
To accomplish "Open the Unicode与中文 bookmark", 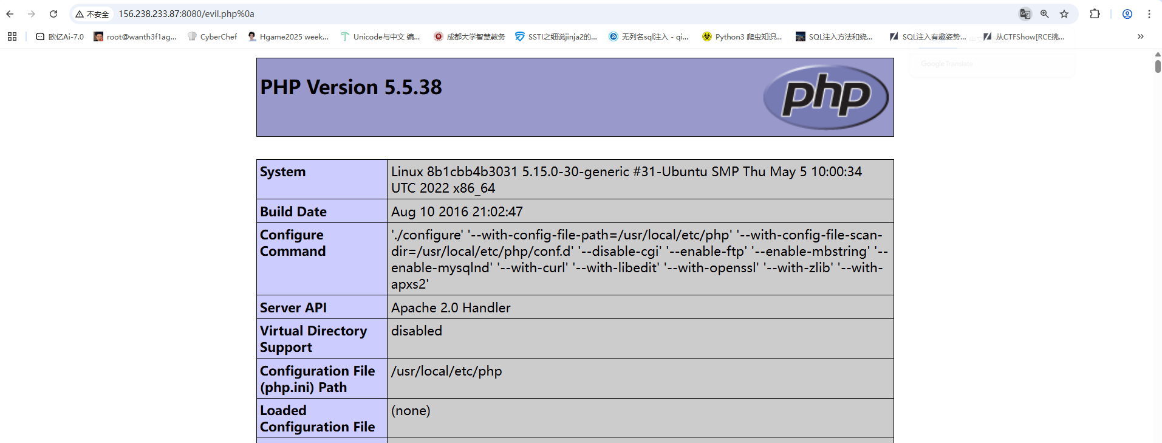I will tap(380, 36).
